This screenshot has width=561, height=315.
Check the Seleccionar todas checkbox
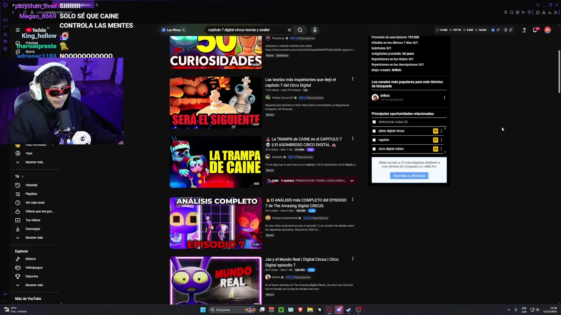[374, 122]
